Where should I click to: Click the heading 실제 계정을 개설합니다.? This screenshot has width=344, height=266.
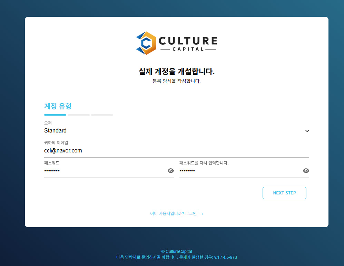[x=177, y=72]
